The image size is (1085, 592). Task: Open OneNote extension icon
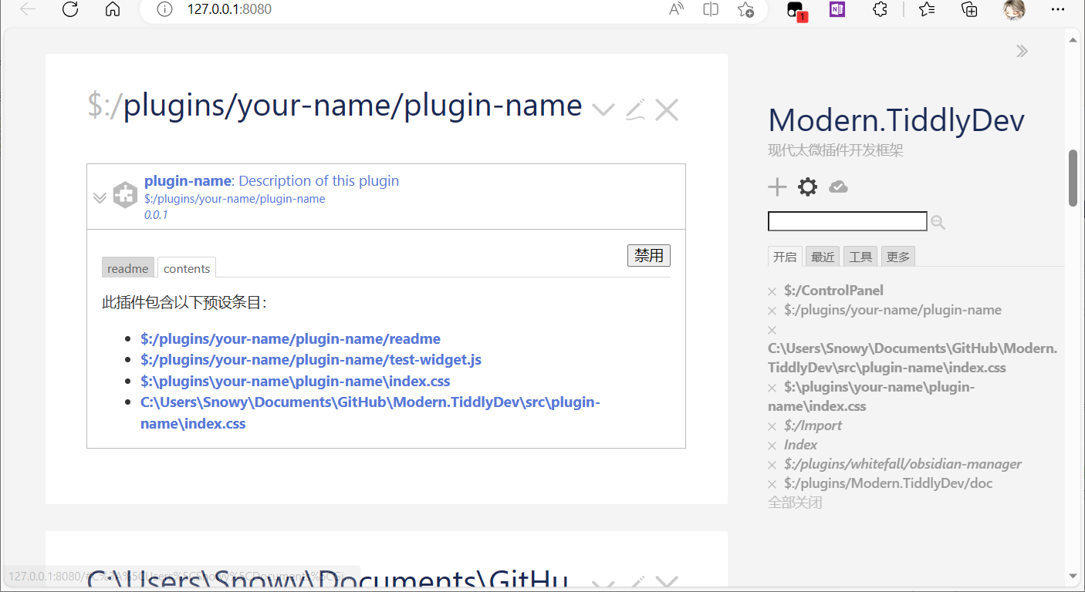(x=837, y=9)
